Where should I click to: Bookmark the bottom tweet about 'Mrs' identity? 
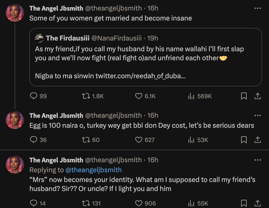[x=244, y=203]
